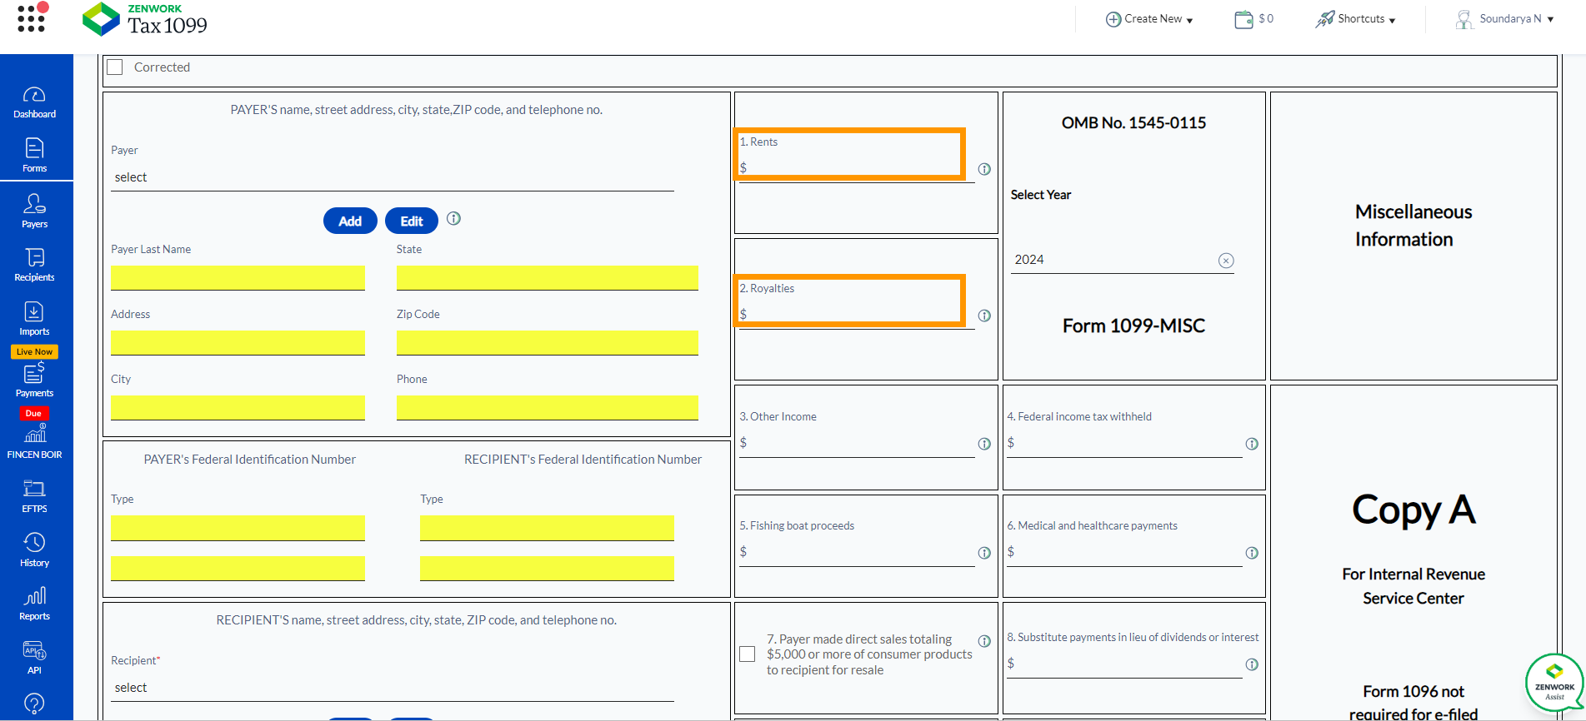Open the wallet balance $0 icon
The height and width of the screenshot is (721, 1586).
1253,18
